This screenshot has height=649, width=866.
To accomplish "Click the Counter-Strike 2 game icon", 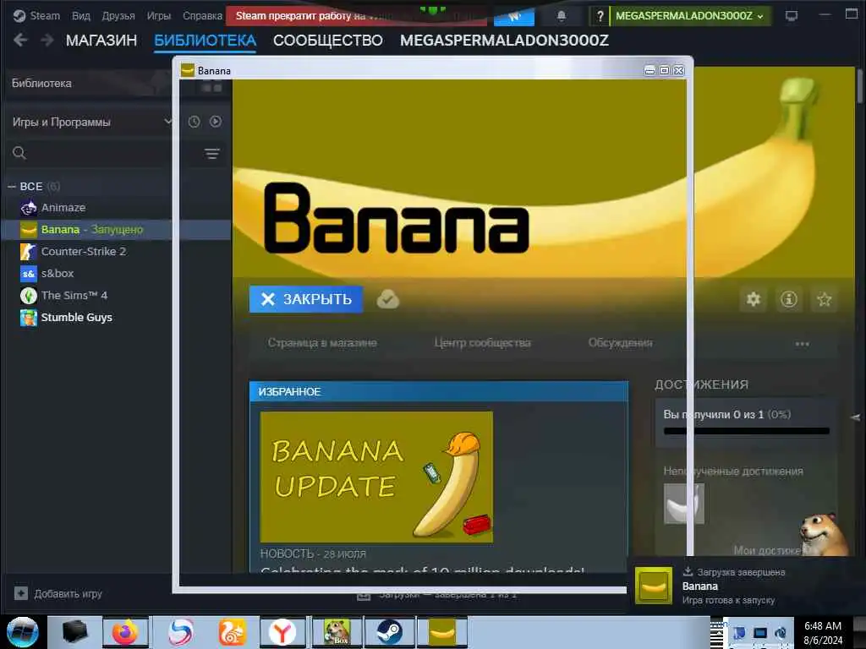I will coord(29,252).
